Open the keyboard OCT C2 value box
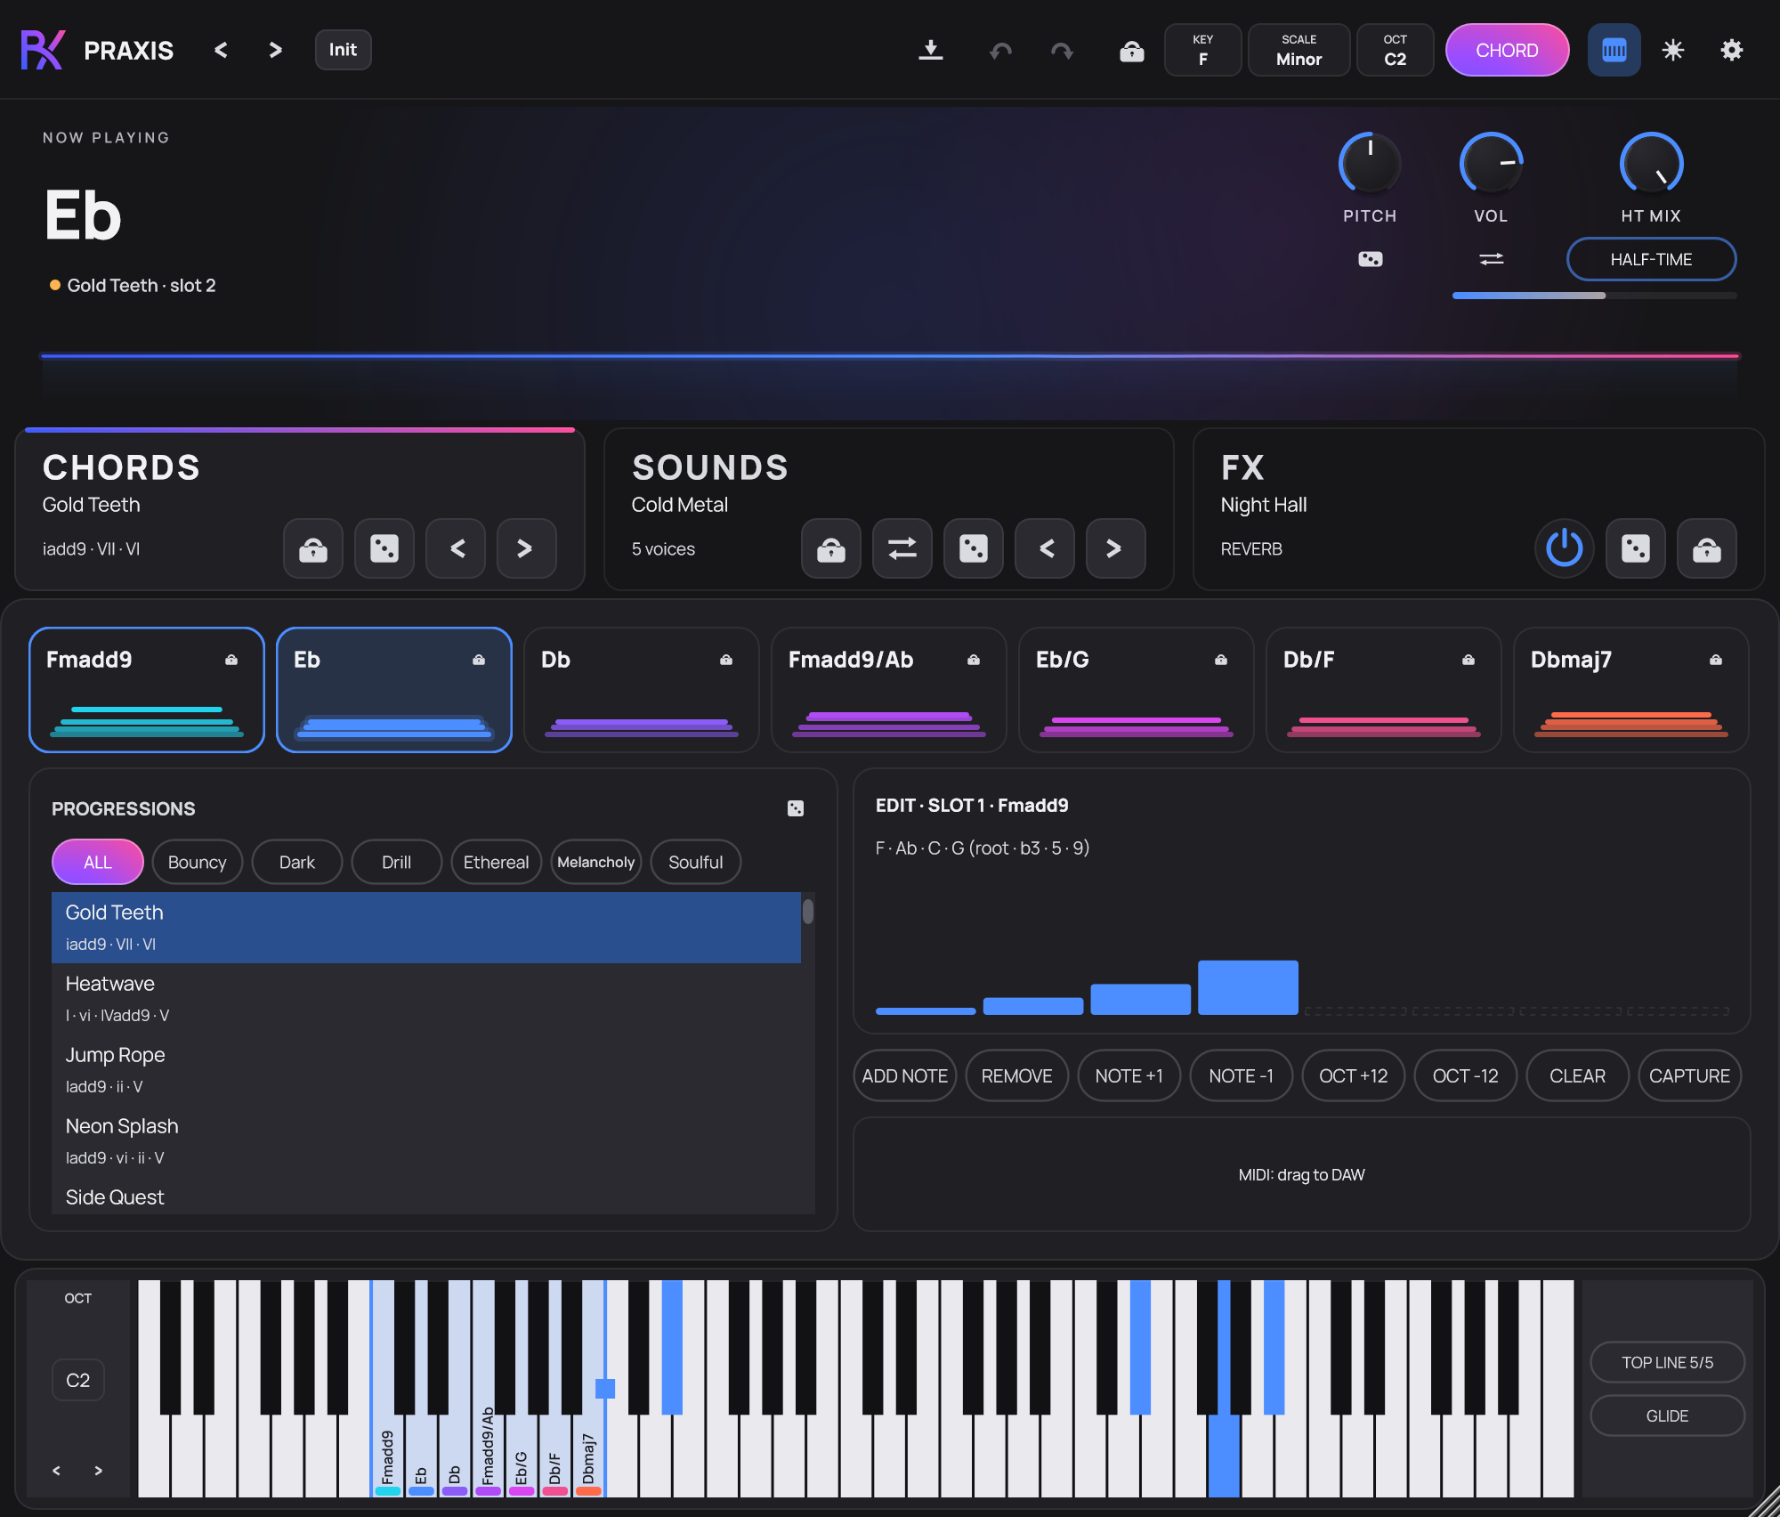This screenshot has height=1517, width=1780. 78,1380
